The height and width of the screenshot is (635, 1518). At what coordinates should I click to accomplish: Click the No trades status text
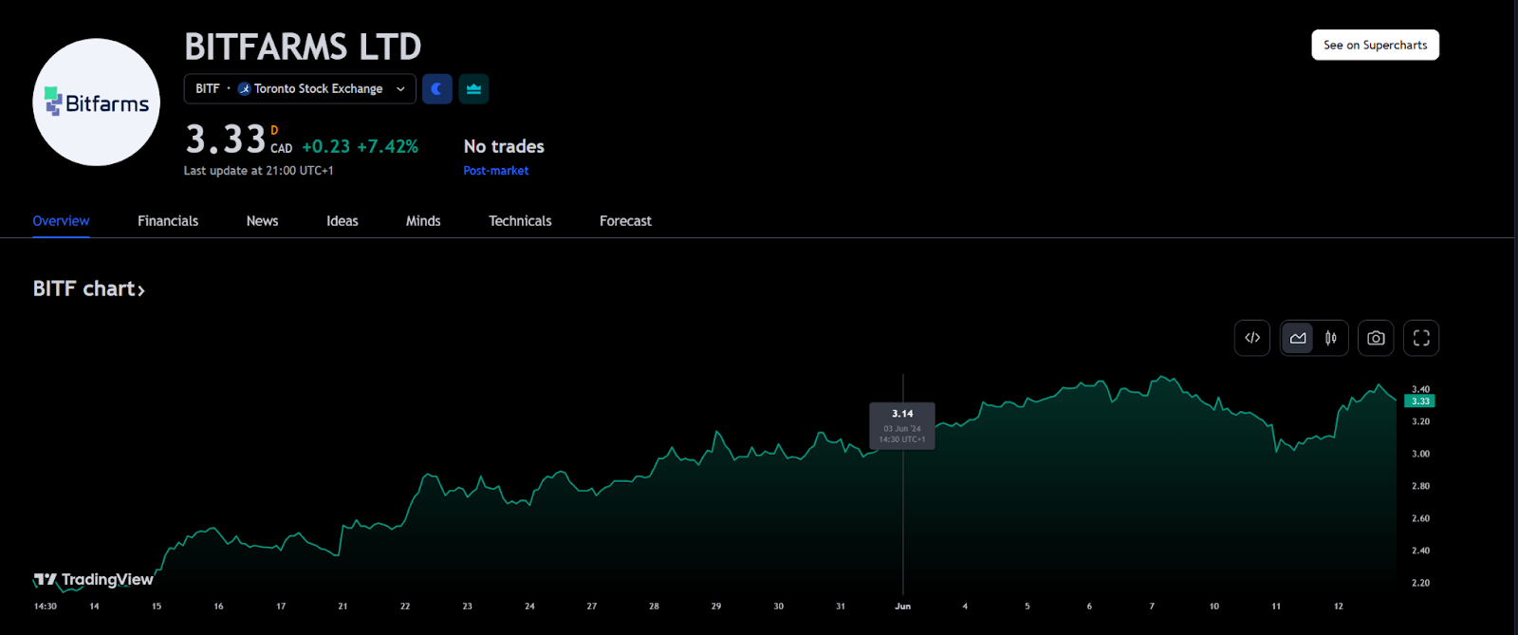pos(504,146)
